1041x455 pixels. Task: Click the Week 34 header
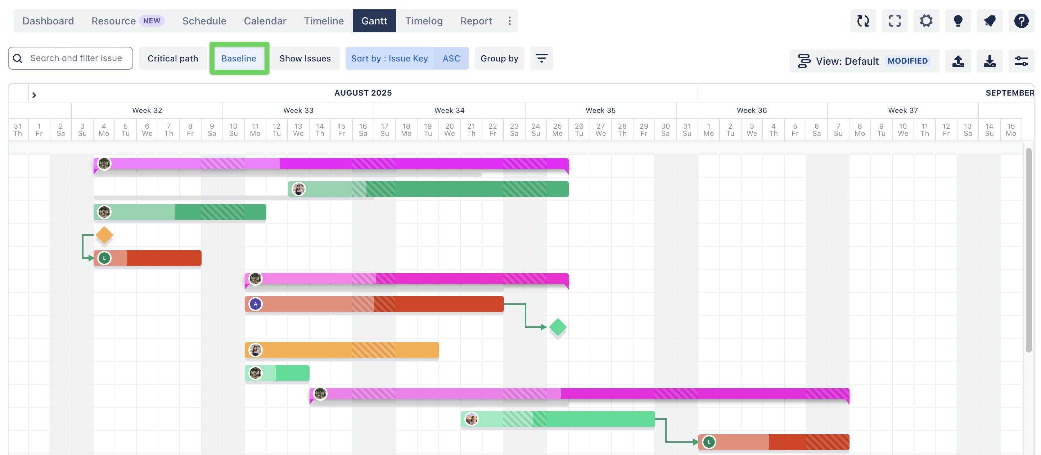coord(449,111)
